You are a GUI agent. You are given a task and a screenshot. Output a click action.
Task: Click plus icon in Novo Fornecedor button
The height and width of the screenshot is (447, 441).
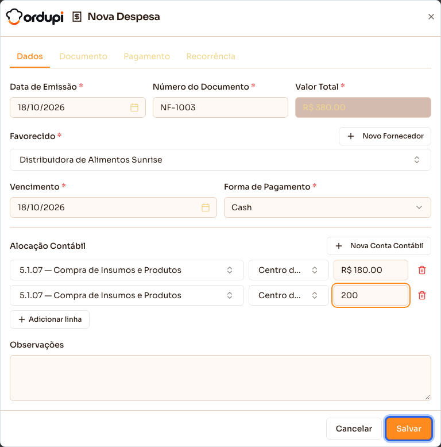[351, 136]
